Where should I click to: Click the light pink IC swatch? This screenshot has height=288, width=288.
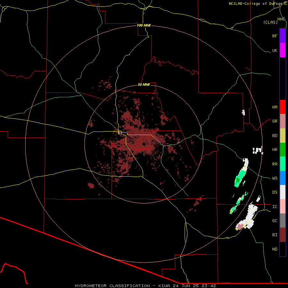coord(283,206)
